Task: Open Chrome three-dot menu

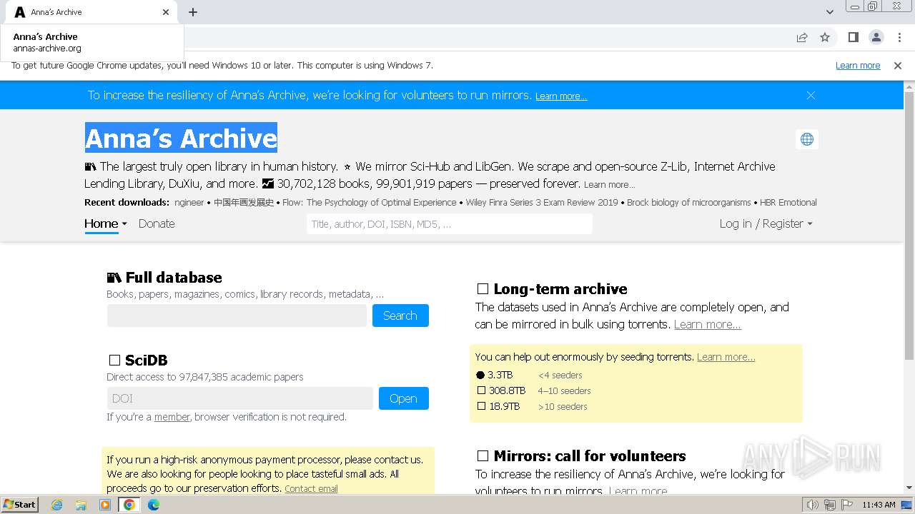Action: coord(899,38)
